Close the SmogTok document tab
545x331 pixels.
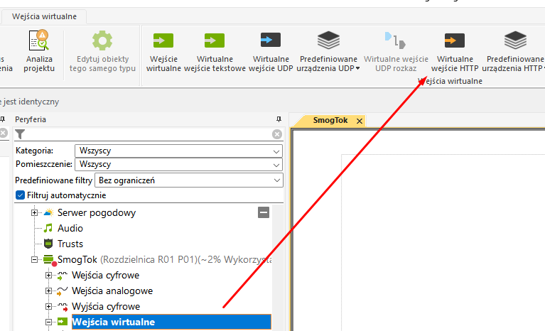(359, 121)
